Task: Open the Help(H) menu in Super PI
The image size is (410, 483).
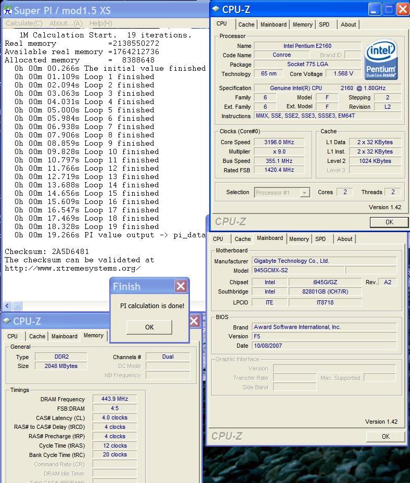Action: coord(101,23)
